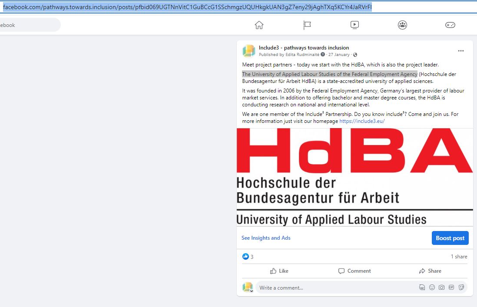Open the post's three-dot options menu
Viewport: 477px width, 307px height.
461,51
